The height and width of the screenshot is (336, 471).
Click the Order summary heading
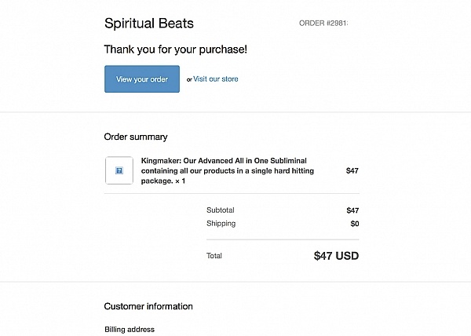click(x=136, y=137)
